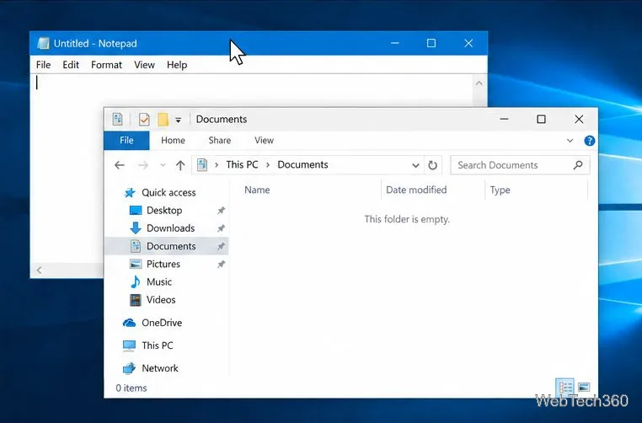Screen dimensions: 642x423
Task: Open Explorer help question mark icon
Action: point(589,141)
